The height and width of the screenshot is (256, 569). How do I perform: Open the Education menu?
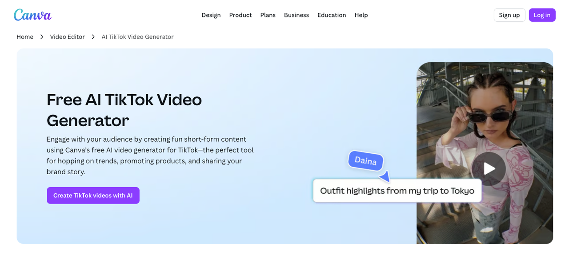tap(332, 15)
